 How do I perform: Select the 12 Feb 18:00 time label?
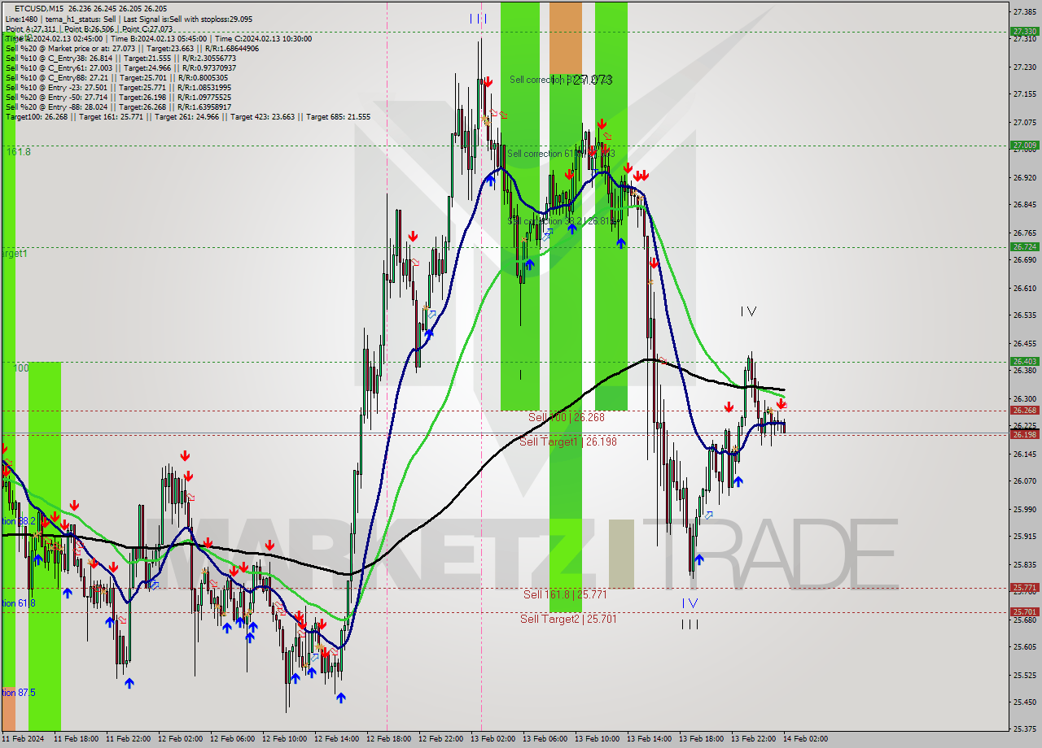pos(387,739)
